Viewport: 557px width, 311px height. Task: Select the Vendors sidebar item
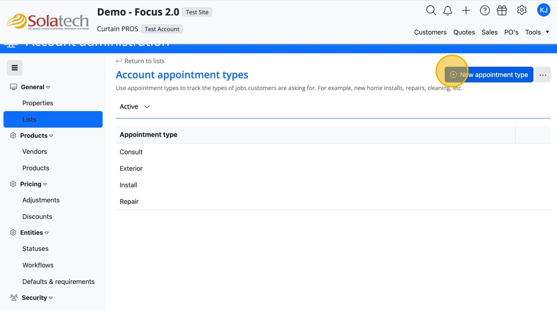(x=35, y=151)
